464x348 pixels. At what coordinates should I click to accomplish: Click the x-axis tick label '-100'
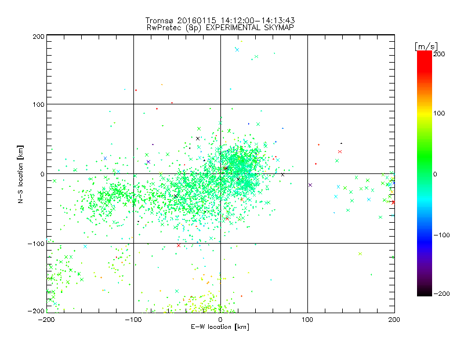[x=133, y=320]
